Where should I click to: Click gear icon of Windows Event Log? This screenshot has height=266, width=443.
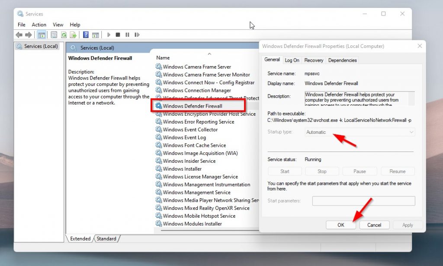[159, 137]
